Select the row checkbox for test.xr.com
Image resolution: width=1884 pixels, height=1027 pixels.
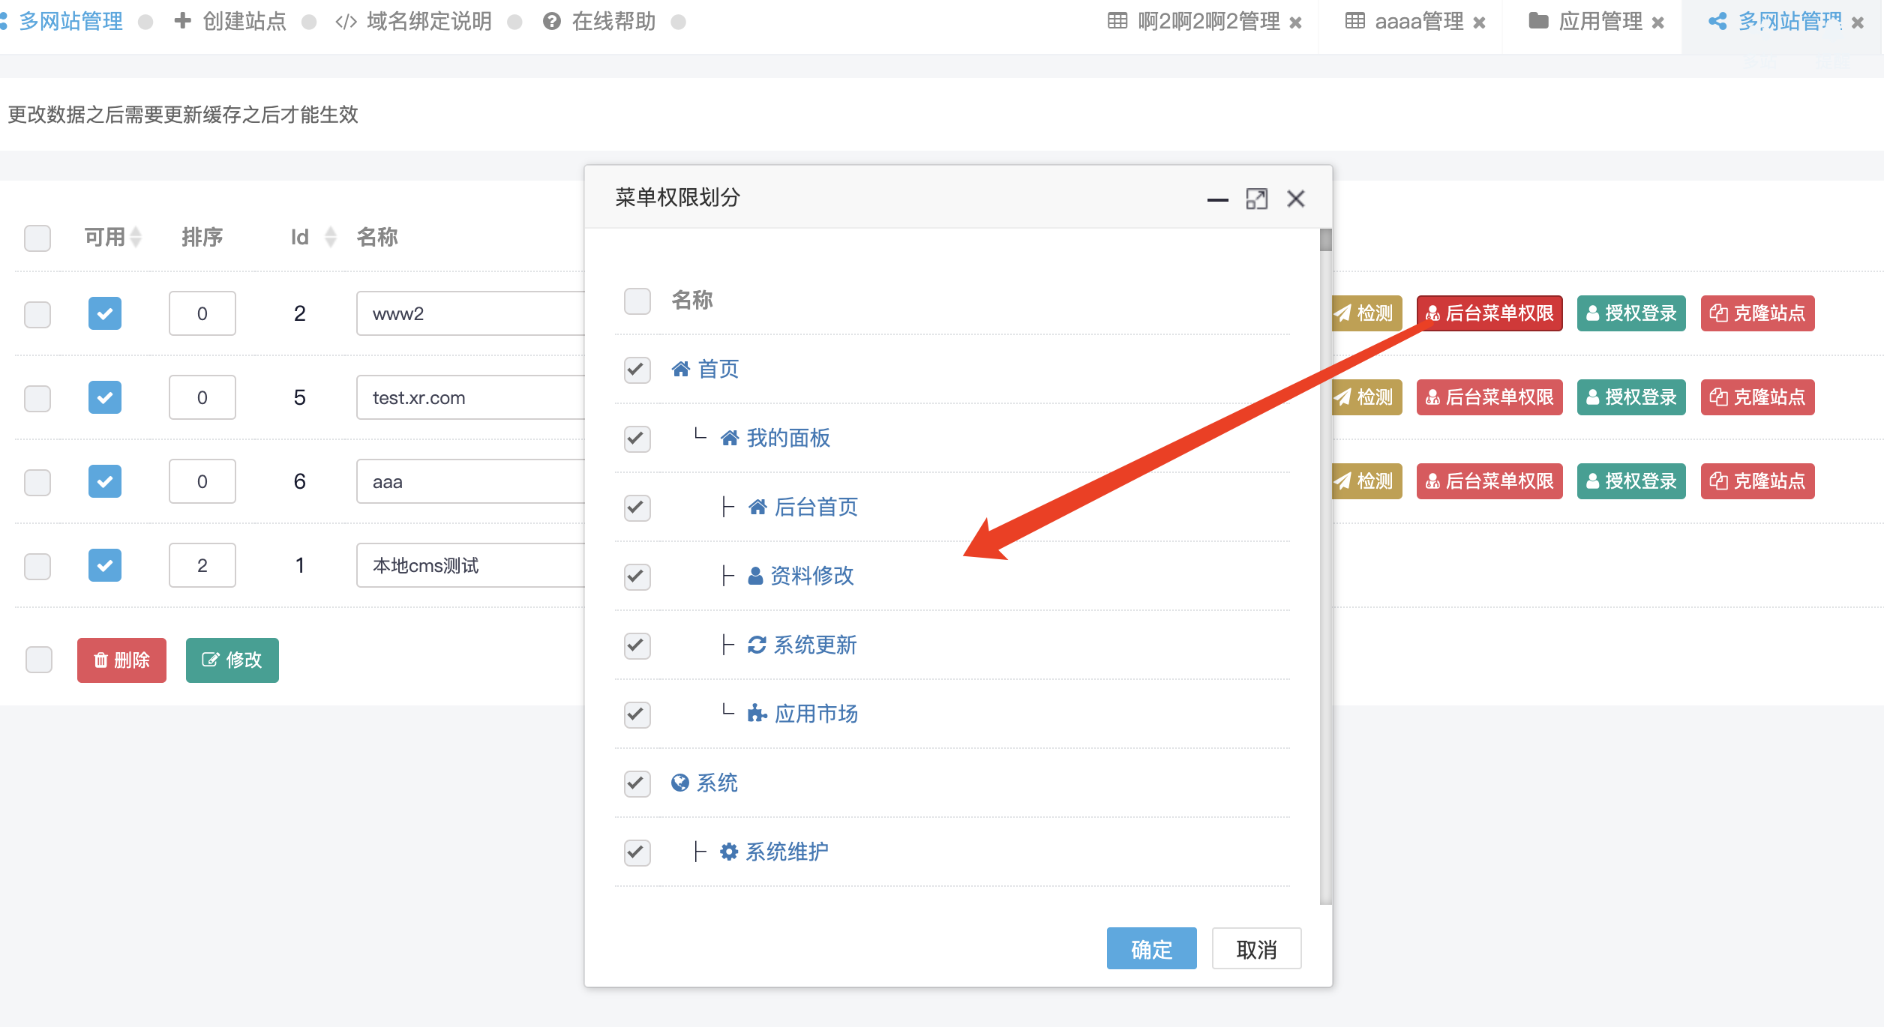37,398
